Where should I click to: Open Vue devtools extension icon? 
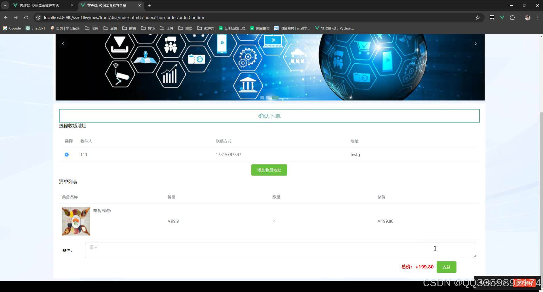[x=502, y=18]
